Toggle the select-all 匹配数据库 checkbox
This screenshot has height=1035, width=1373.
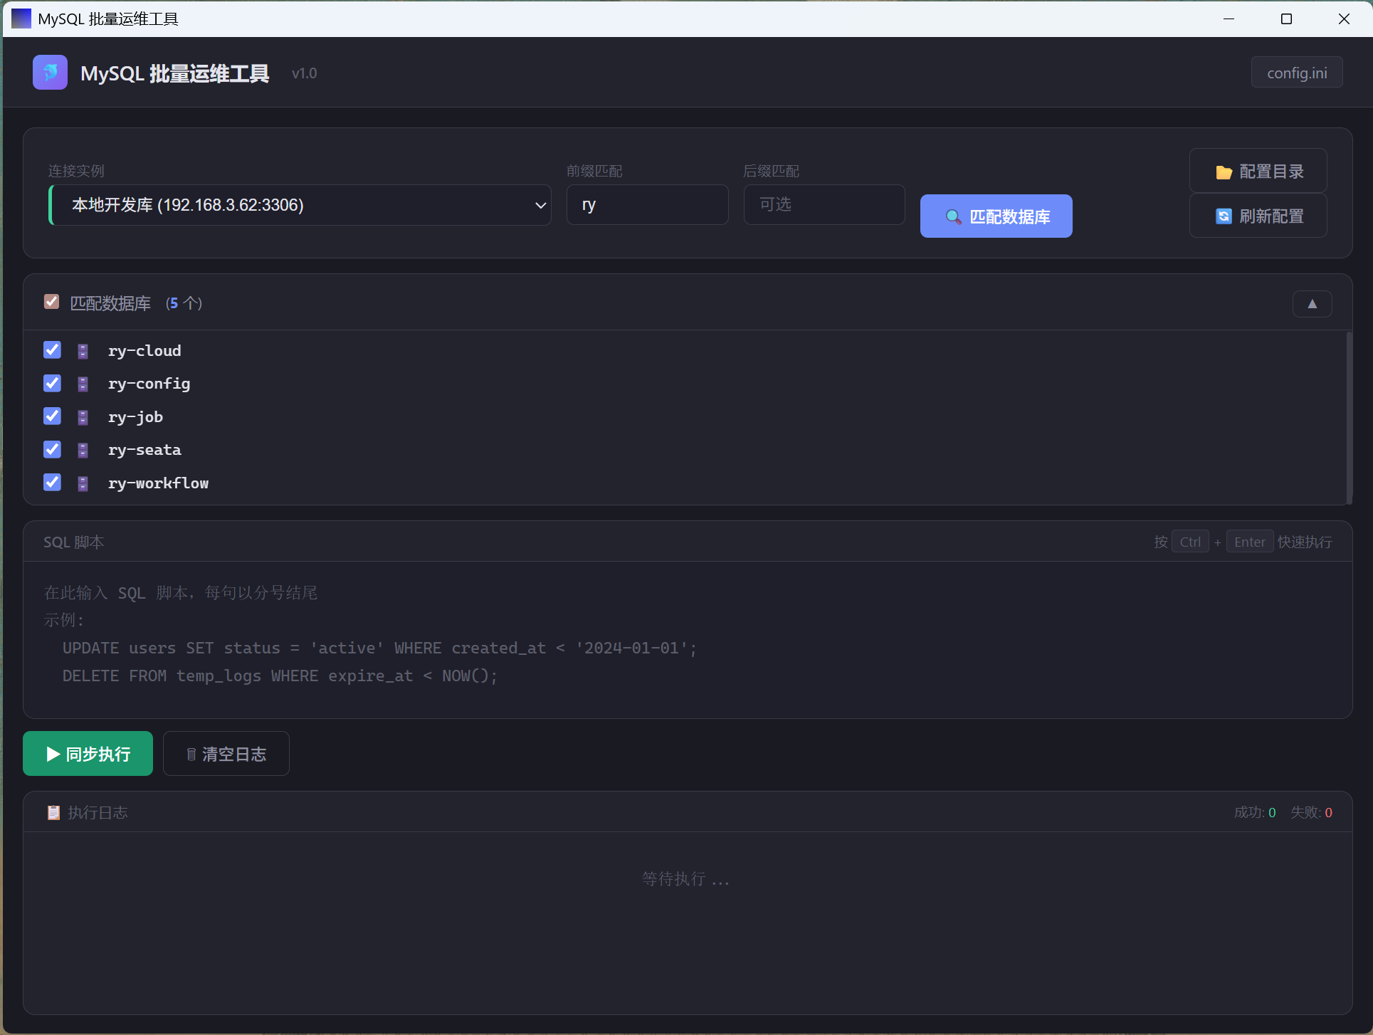[x=51, y=302]
